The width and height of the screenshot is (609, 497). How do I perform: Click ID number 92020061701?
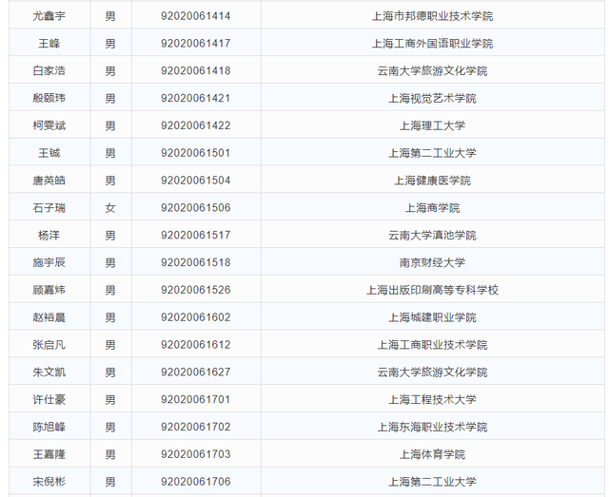point(196,399)
